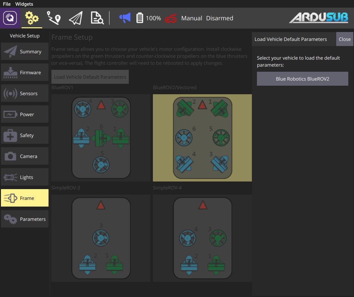Open the Firmware setup page
Screen dimensions: 354x297
[x=25, y=72]
